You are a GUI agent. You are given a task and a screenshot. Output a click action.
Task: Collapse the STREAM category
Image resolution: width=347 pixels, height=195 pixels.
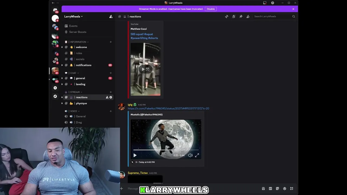coord(74,92)
